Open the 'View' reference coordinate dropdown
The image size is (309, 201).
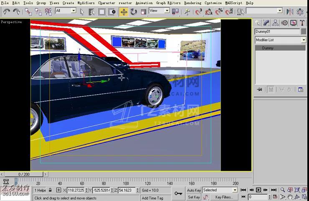[167, 10]
